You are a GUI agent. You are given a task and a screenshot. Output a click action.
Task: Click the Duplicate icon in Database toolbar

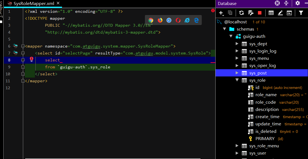pyautogui.click(x=230, y=13)
